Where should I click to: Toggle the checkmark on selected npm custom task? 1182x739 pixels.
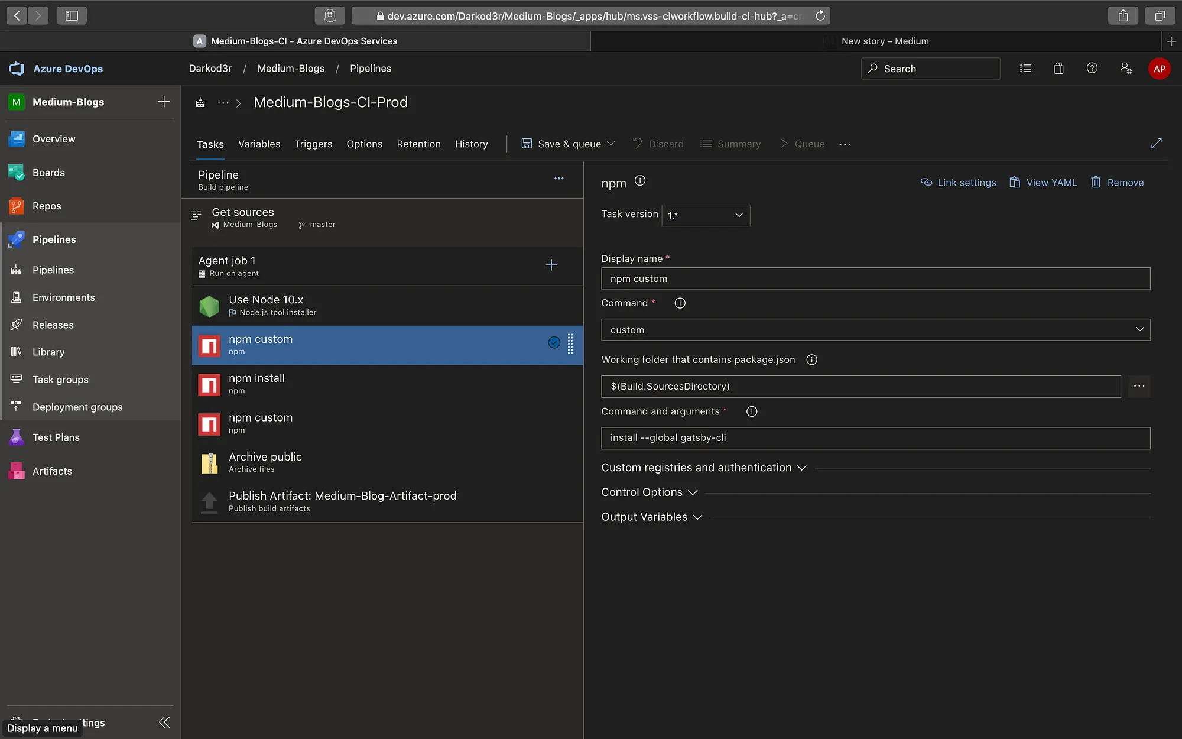coord(554,342)
